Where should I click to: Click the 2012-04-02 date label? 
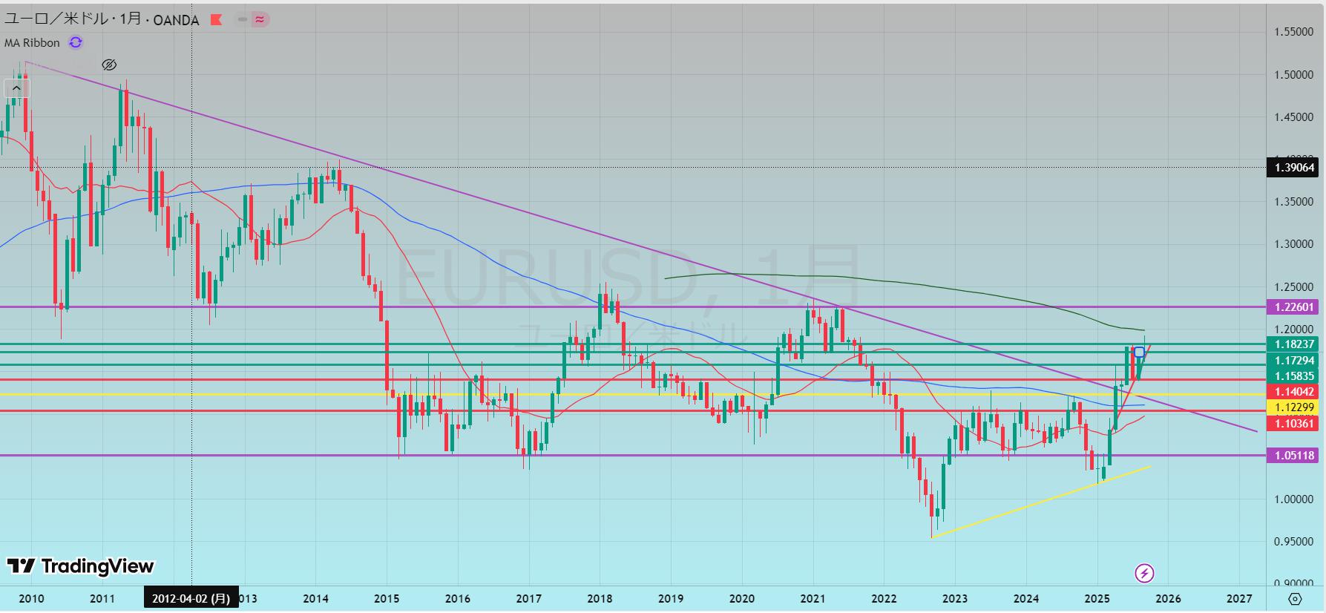(191, 598)
